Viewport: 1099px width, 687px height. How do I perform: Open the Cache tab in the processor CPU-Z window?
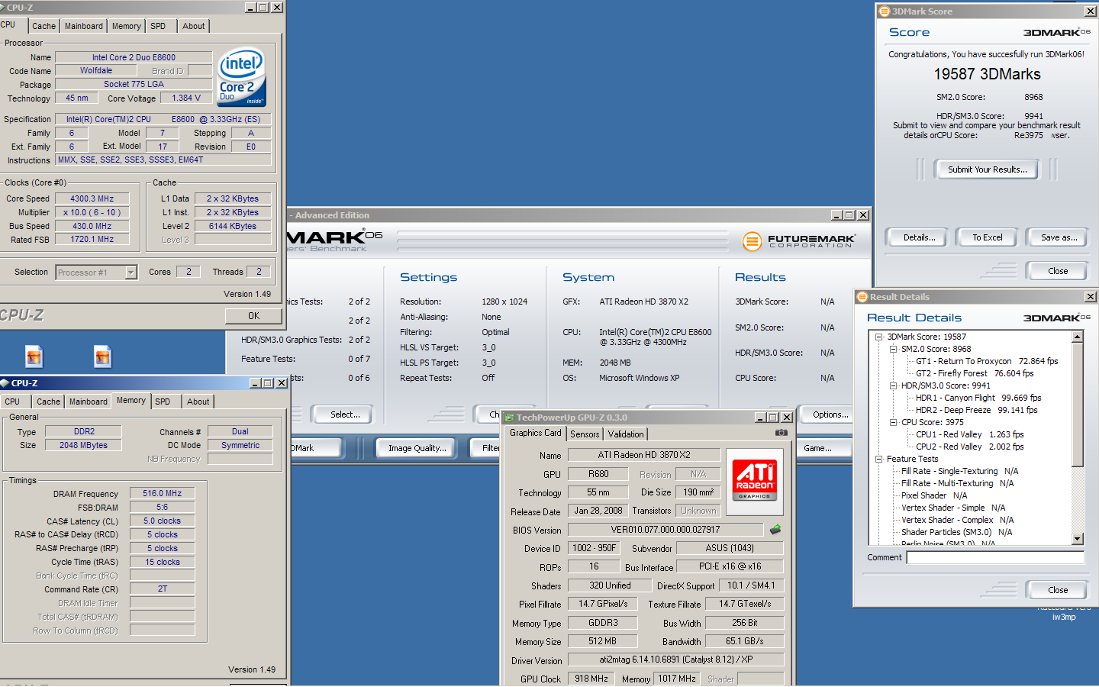tap(44, 26)
